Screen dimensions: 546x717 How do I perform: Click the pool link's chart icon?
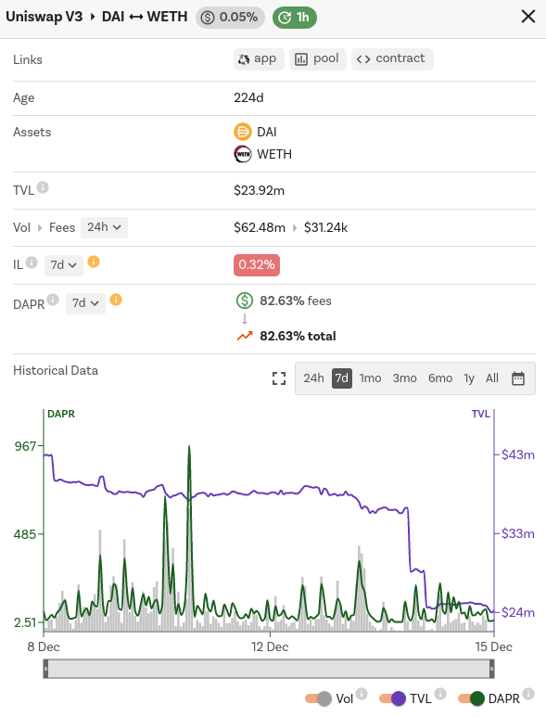(x=301, y=59)
